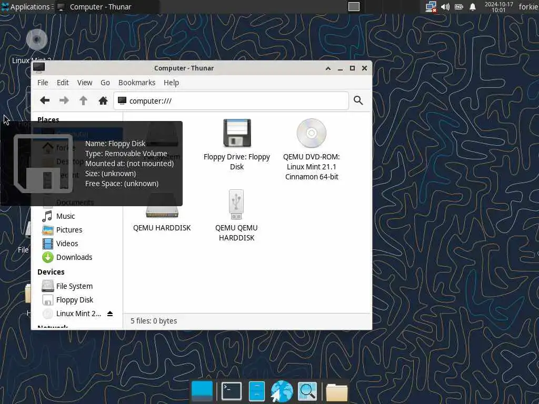Screen dimensions: 539x404
Task: Eject the Linux Mint volume in sidebar
Action: click(110, 314)
